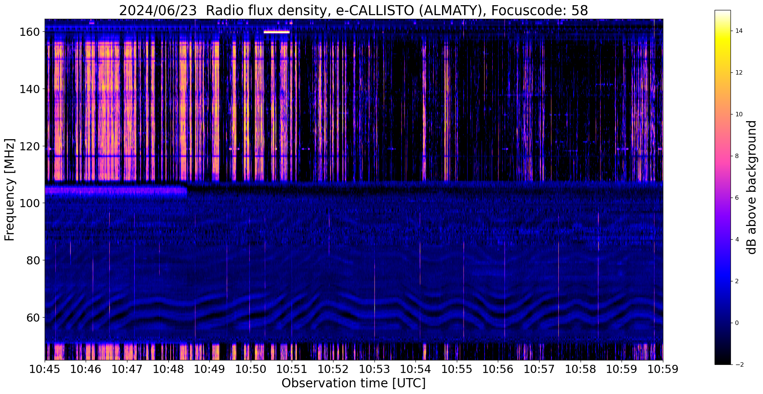Click the 10:54 time tick label
The image size is (763, 394).
click(415, 369)
